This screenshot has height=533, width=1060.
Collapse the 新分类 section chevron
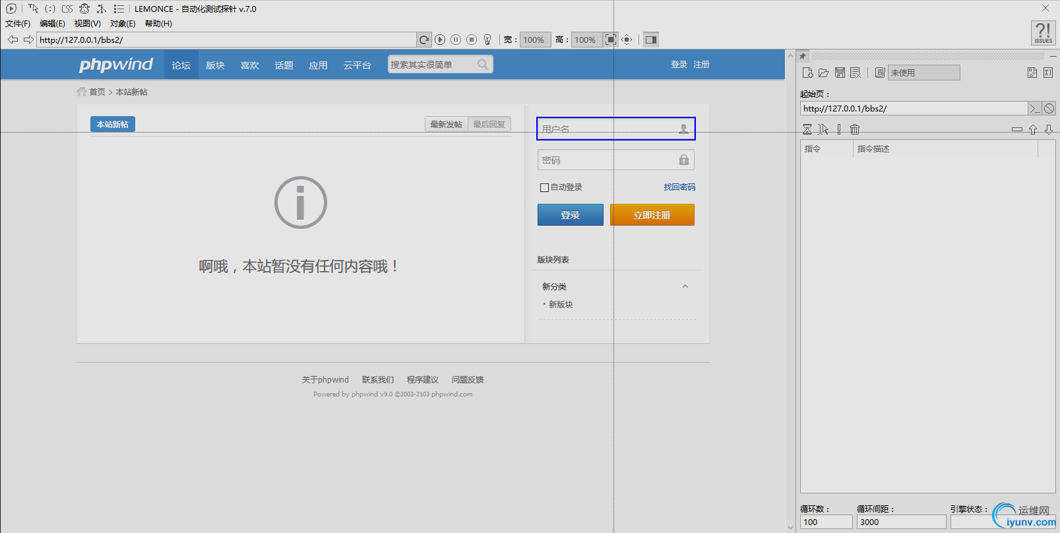coord(685,286)
